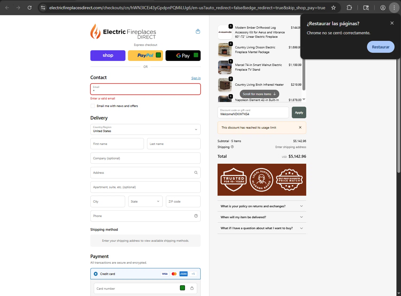Screen dimensions: 401x296
Task: Choose PayPal express checkout
Action: tap(145, 56)
